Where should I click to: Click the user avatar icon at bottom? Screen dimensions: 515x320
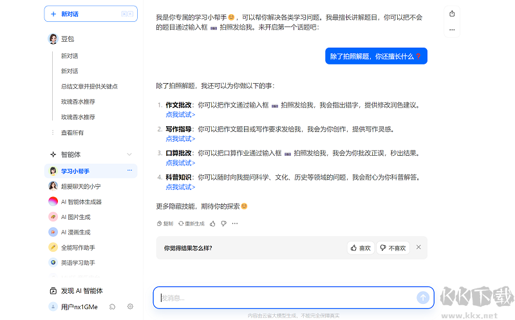click(x=53, y=306)
